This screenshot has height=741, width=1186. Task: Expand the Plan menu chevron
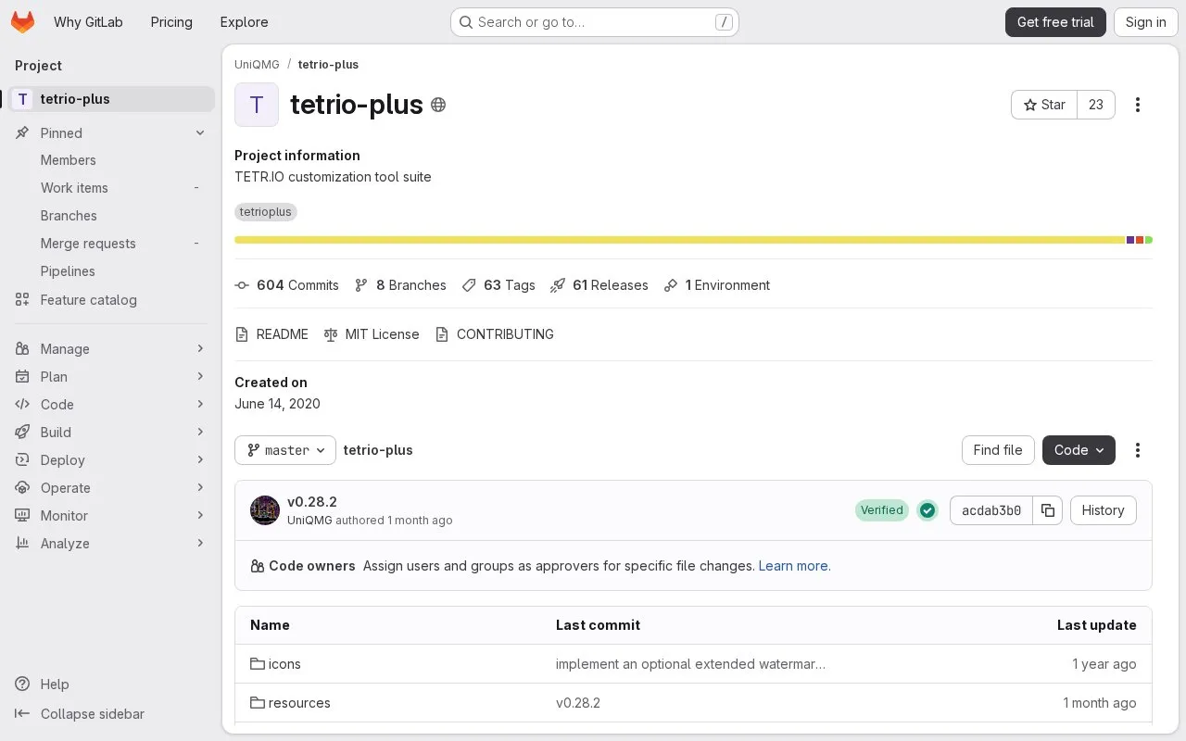[200, 377]
